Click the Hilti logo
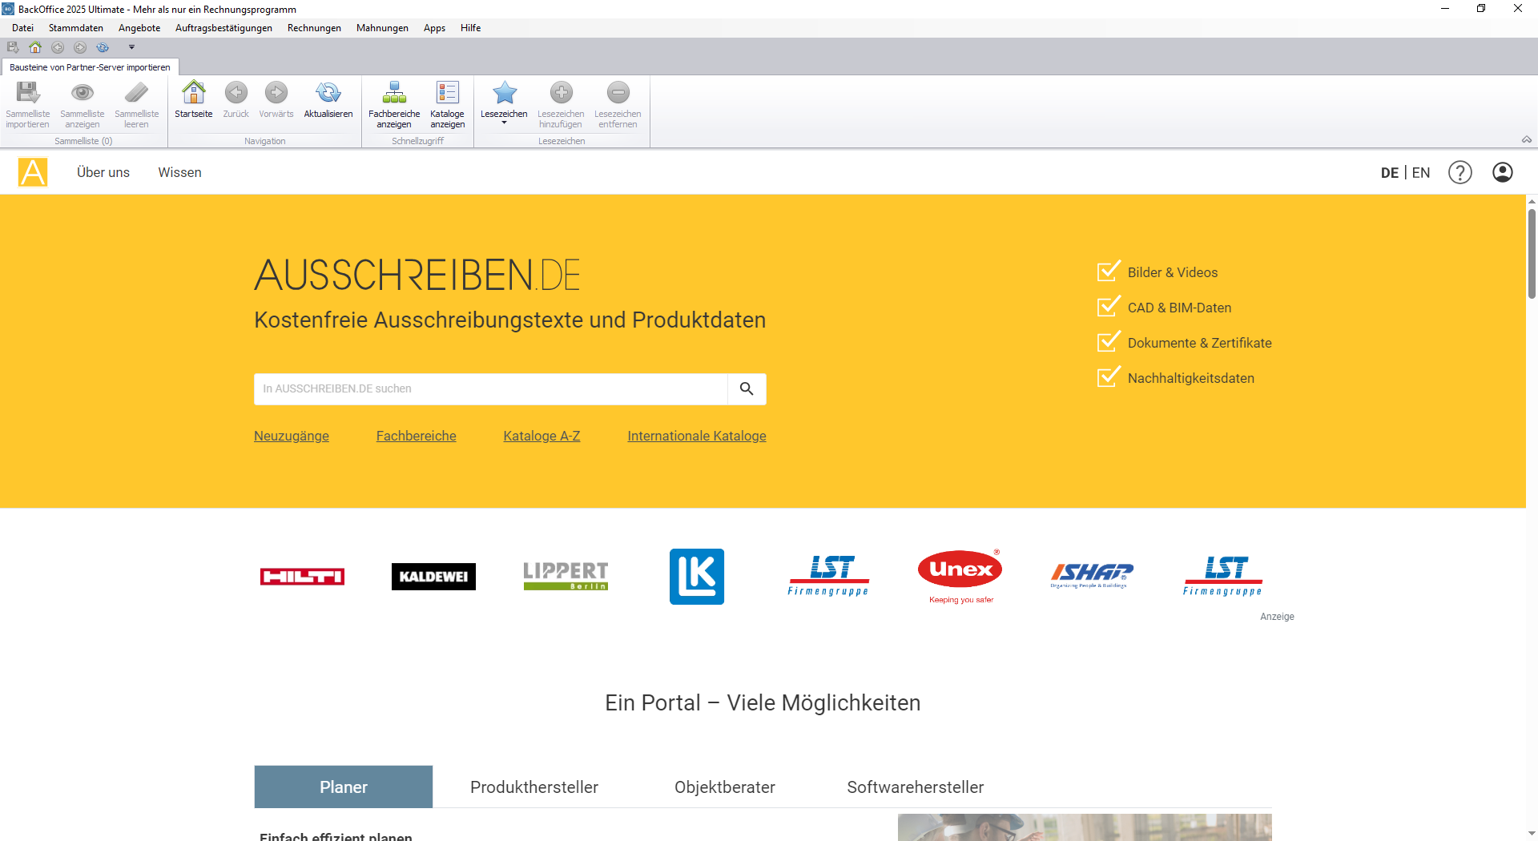The image size is (1538, 841). click(302, 577)
